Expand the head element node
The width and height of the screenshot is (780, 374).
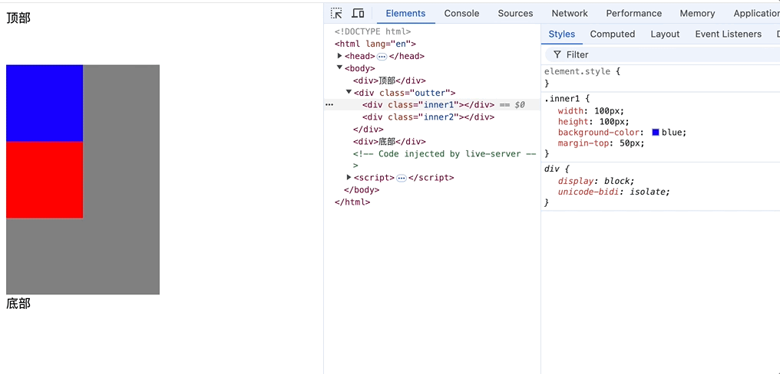(x=340, y=56)
